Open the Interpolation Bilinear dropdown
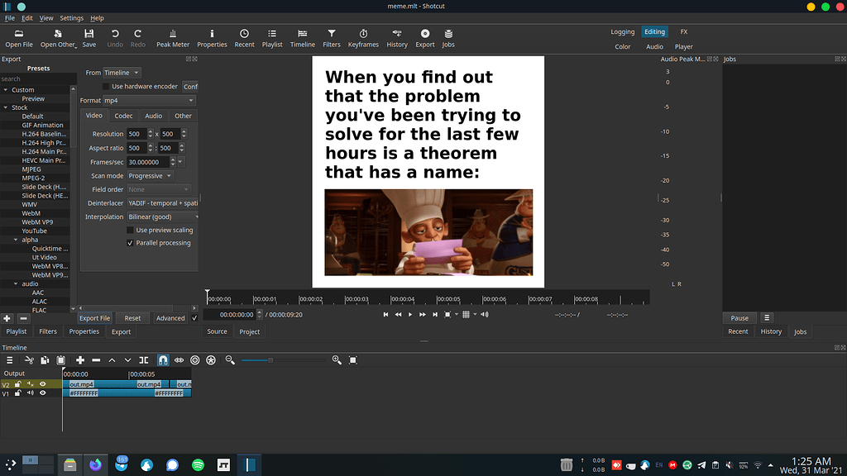The image size is (847, 476). point(163,217)
